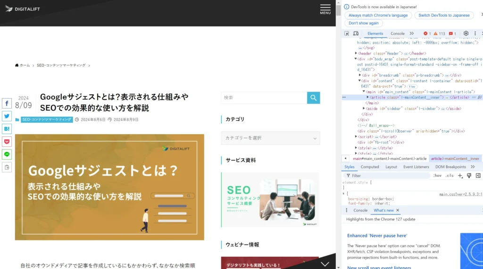The image size is (483, 269).
Task: Show more DevTools tabs chevron
Action: pyautogui.click(x=411, y=33)
